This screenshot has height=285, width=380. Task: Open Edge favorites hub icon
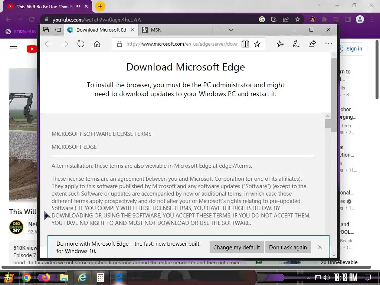(280, 44)
